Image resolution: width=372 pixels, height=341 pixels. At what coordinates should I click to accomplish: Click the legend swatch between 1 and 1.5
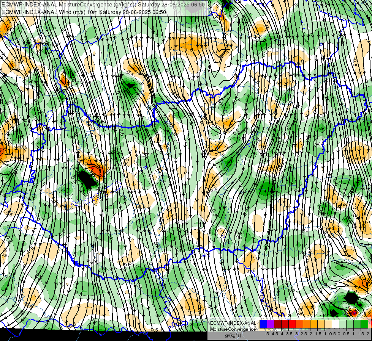(357, 324)
